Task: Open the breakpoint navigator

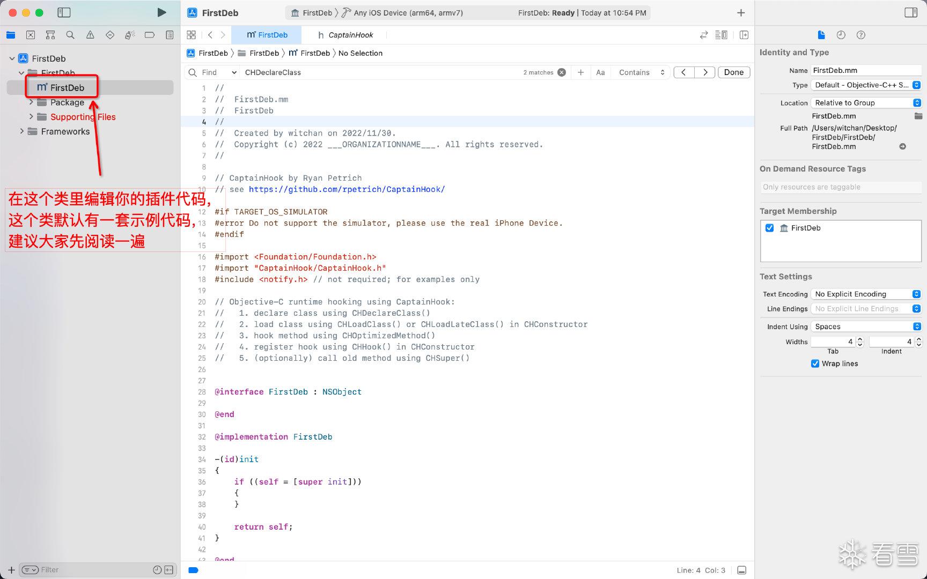Action: [x=150, y=35]
